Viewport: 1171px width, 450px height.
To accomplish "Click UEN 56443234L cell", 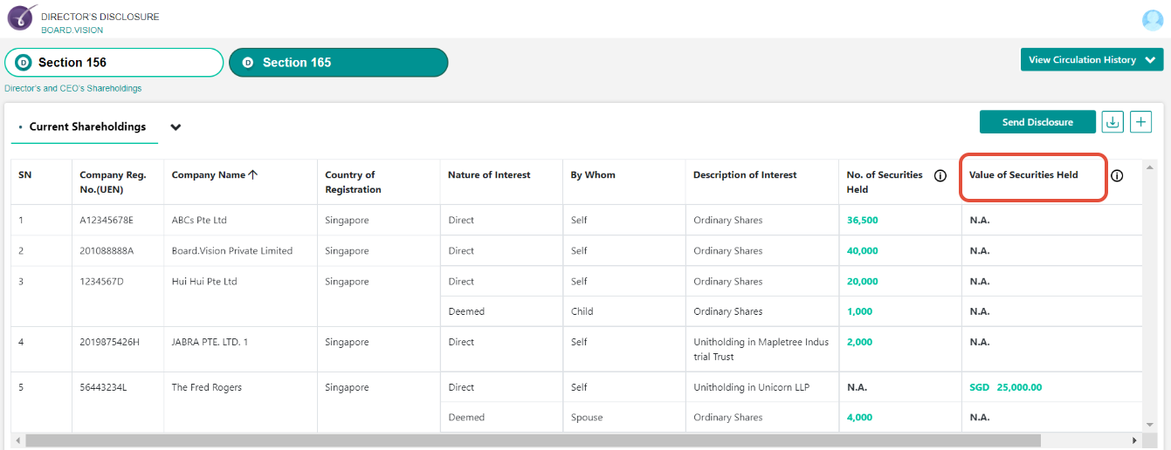I will click(118, 402).
